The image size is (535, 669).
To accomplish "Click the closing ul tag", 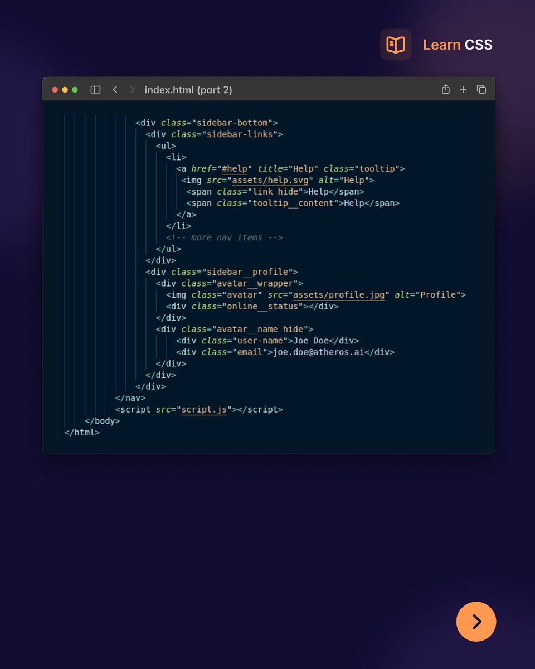I will [x=168, y=249].
